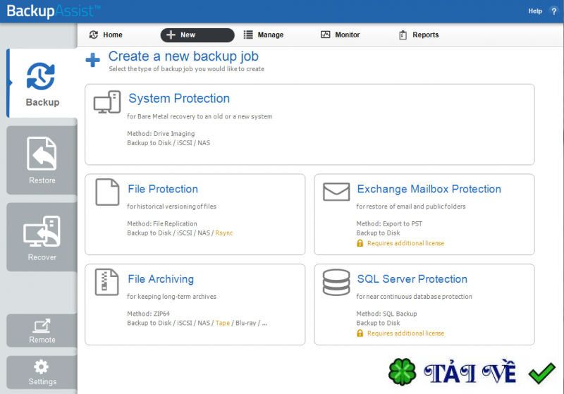Click the green checkmark by TẢI VỀ
The image size is (564, 394).
tap(542, 372)
